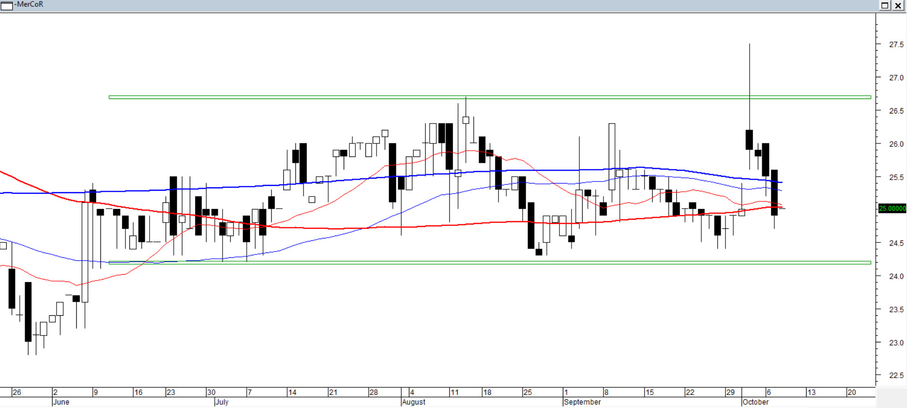Click the July month label on time axis
The image size is (907, 408).
[x=222, y=402]
